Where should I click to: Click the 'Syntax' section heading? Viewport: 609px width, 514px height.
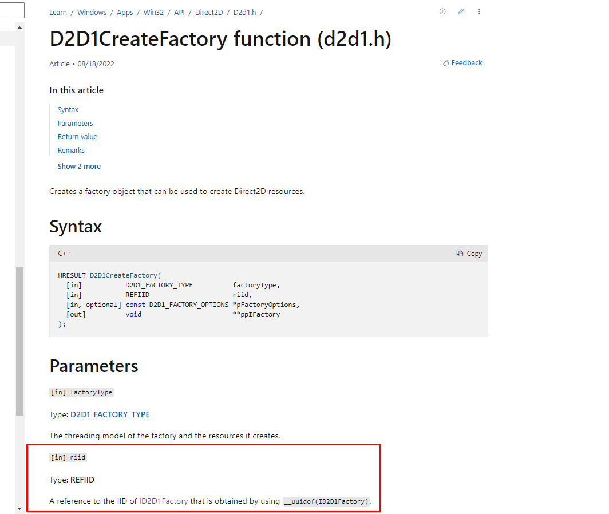(76, 227)
